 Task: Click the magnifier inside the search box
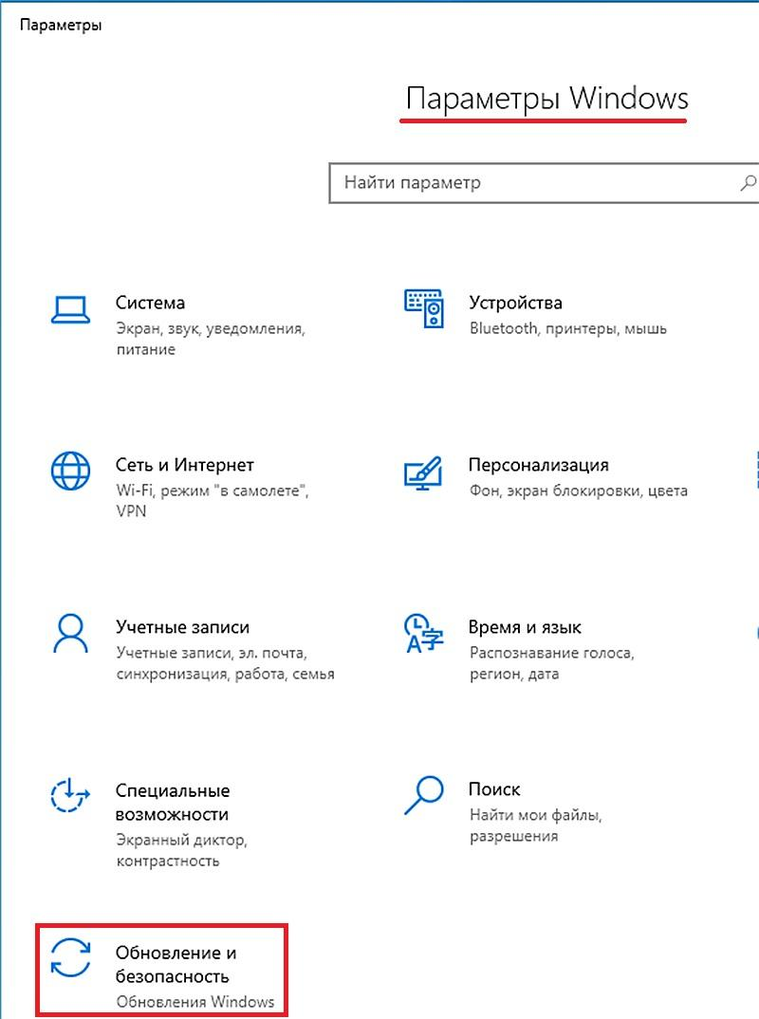pyautogui.click(x=748, y=181)
